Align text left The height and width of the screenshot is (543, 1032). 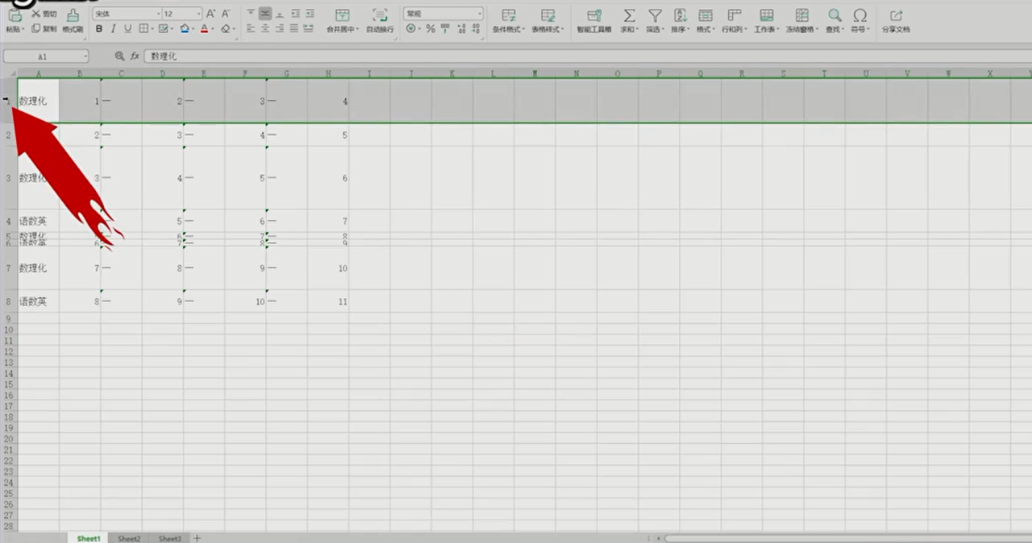(x=250, y=28)
